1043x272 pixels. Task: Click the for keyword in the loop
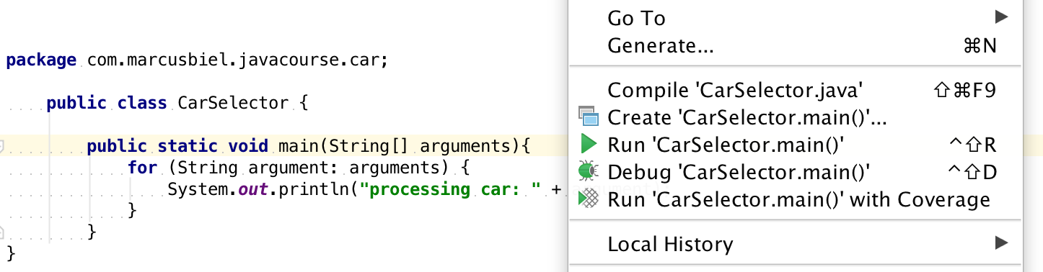point(142,168)
